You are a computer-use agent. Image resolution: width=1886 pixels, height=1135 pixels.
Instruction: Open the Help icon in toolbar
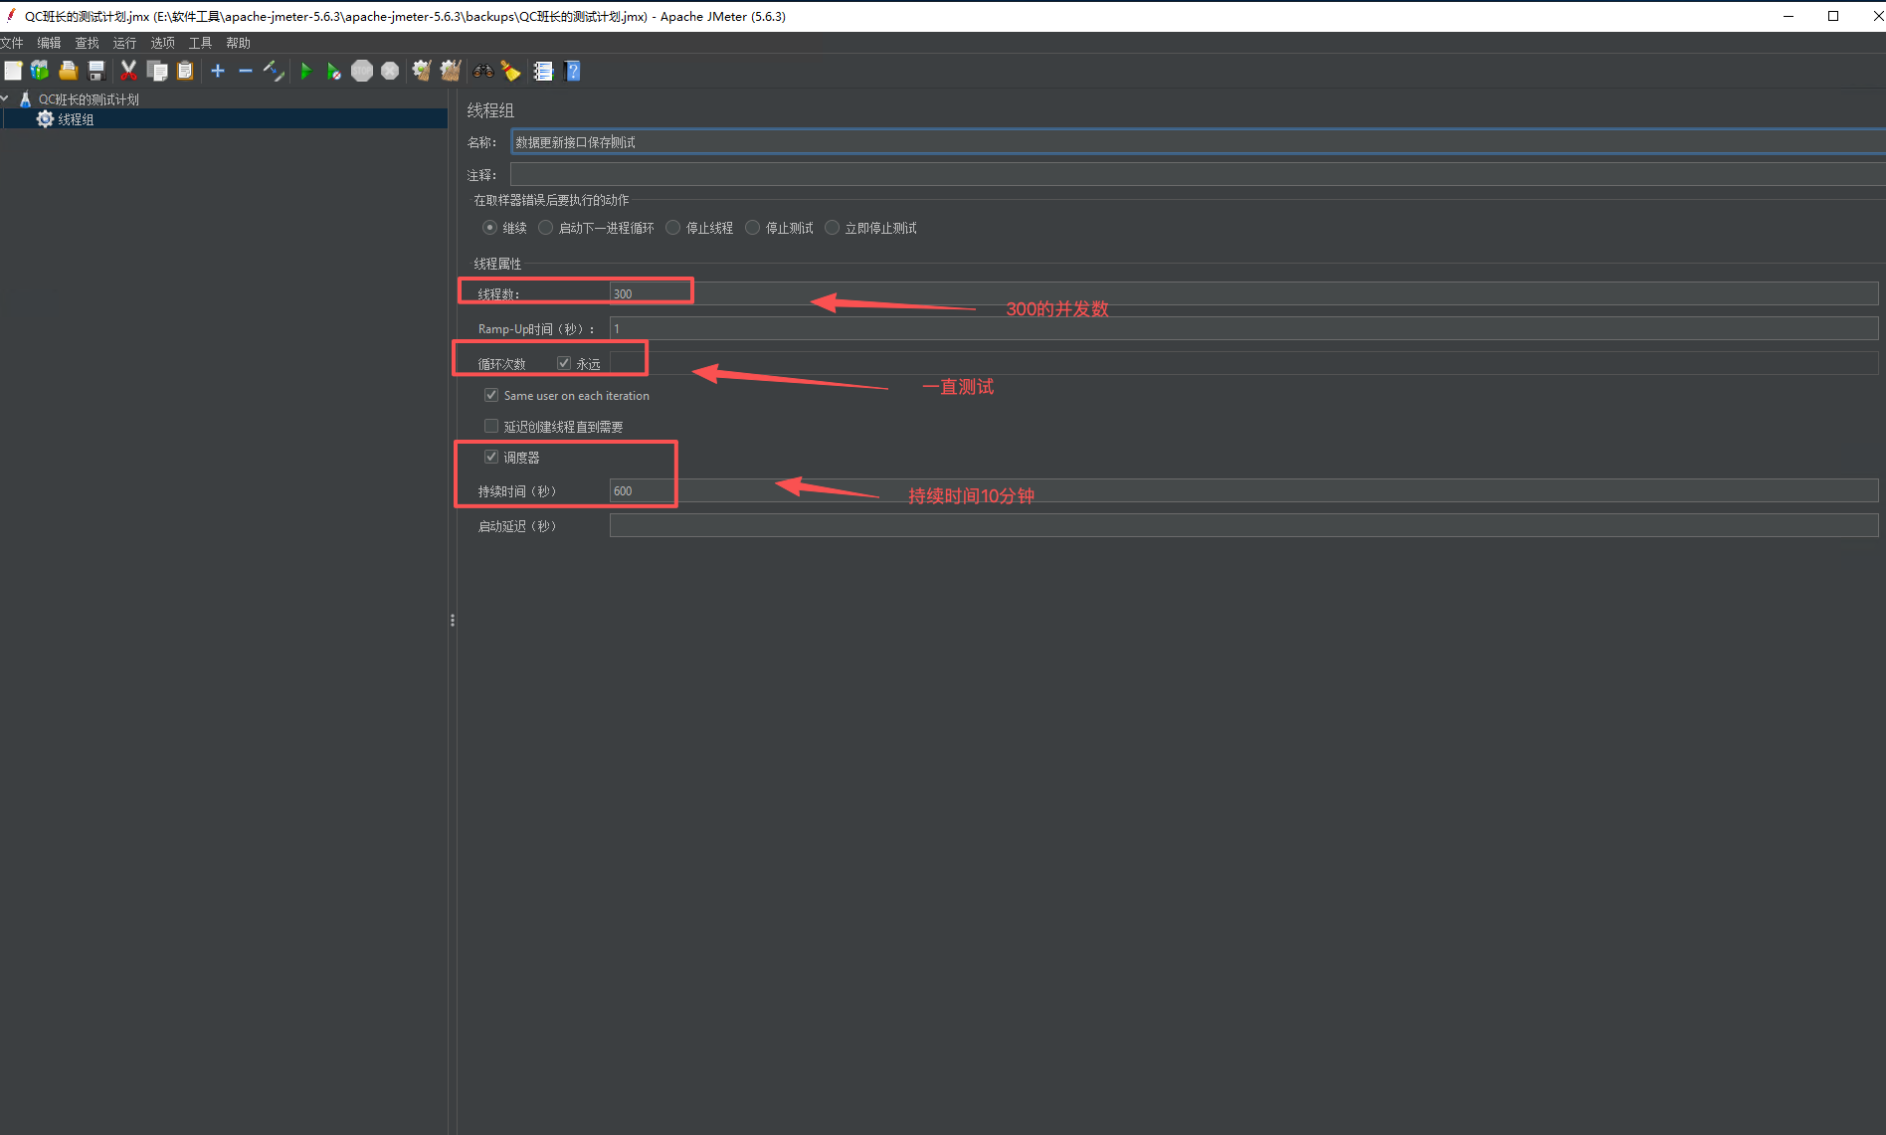point(572,71)
